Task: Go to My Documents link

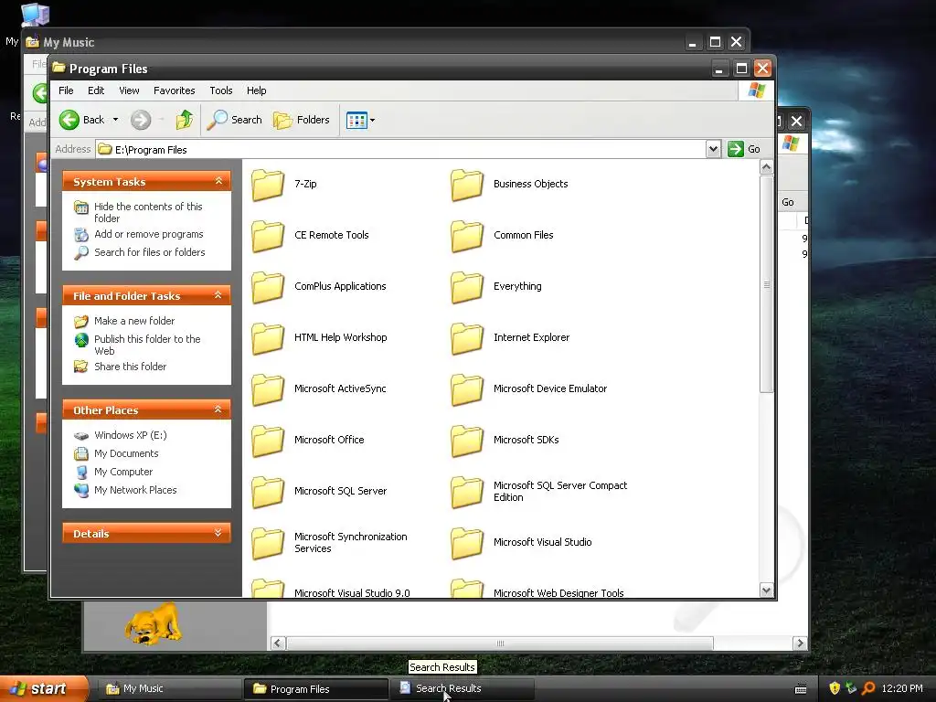Action: (126, 453)
